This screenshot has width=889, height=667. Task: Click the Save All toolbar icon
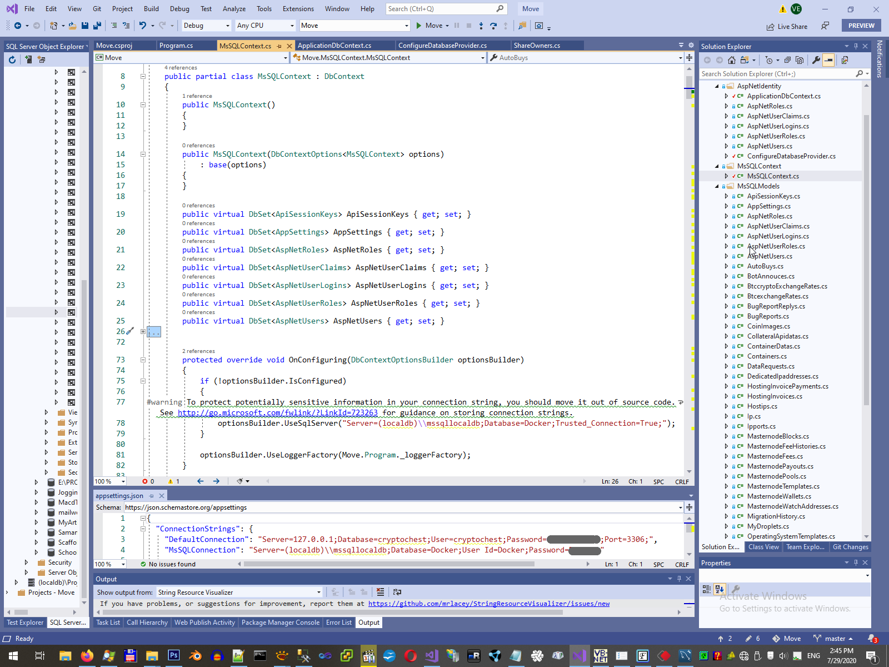pyautogui.click(x=97, y=26)
